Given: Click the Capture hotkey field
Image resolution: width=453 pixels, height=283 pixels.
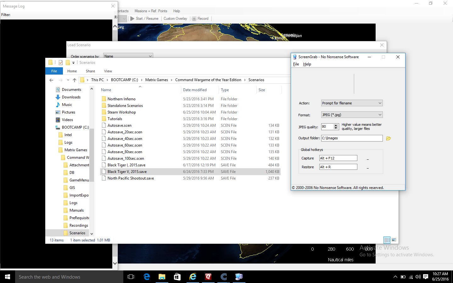Looking at the screenshot, I should (338, 158).
